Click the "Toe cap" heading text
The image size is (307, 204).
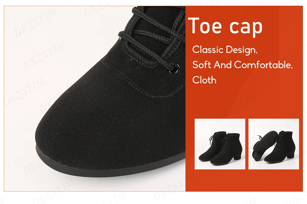point(225,26)
